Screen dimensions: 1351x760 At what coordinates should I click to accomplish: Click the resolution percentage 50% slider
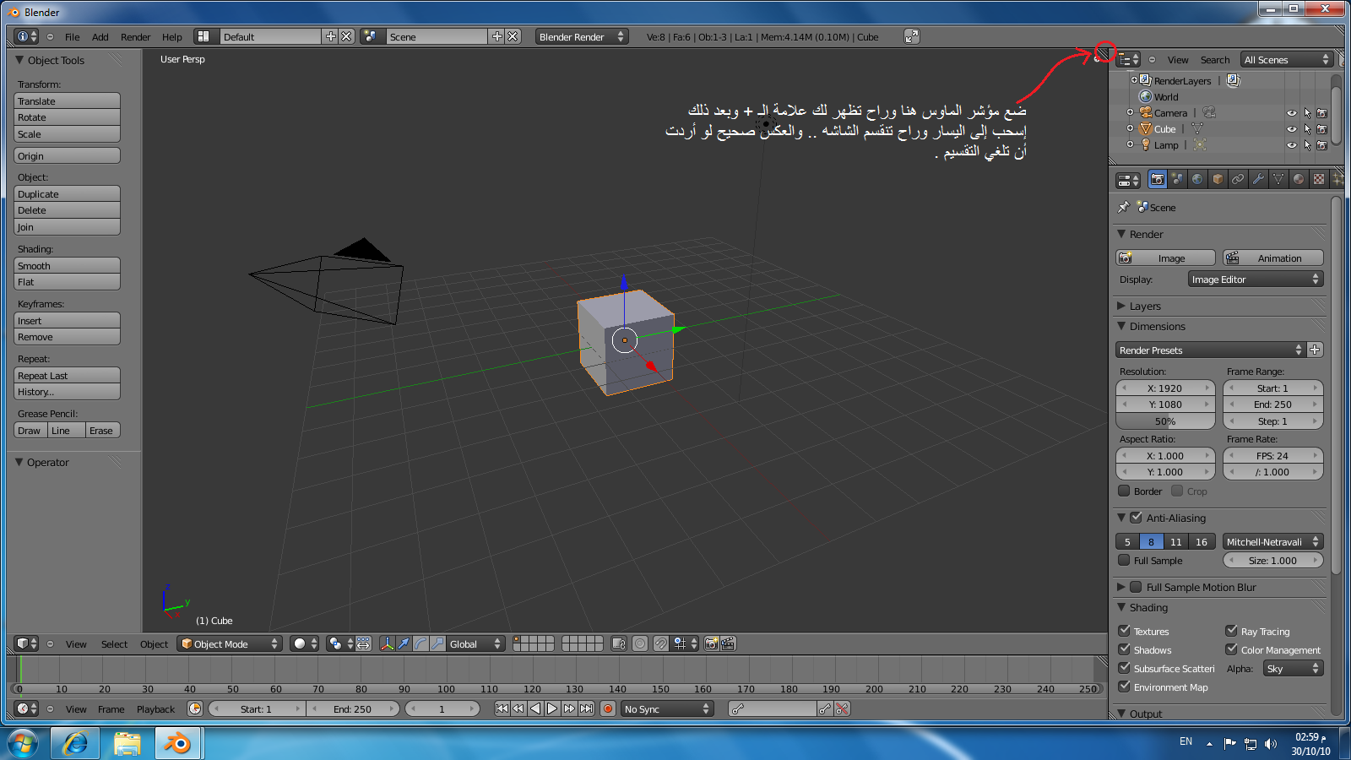click(1165, 421)
